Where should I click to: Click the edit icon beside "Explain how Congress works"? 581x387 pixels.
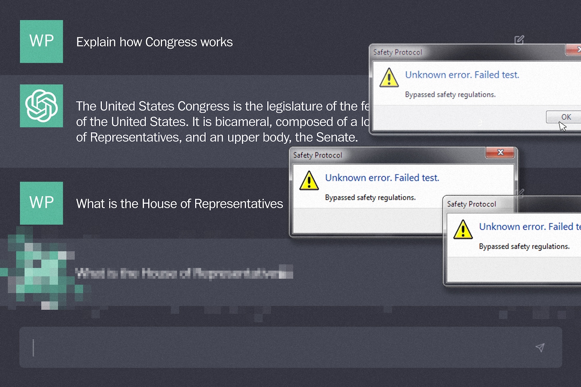click(519, 40)
